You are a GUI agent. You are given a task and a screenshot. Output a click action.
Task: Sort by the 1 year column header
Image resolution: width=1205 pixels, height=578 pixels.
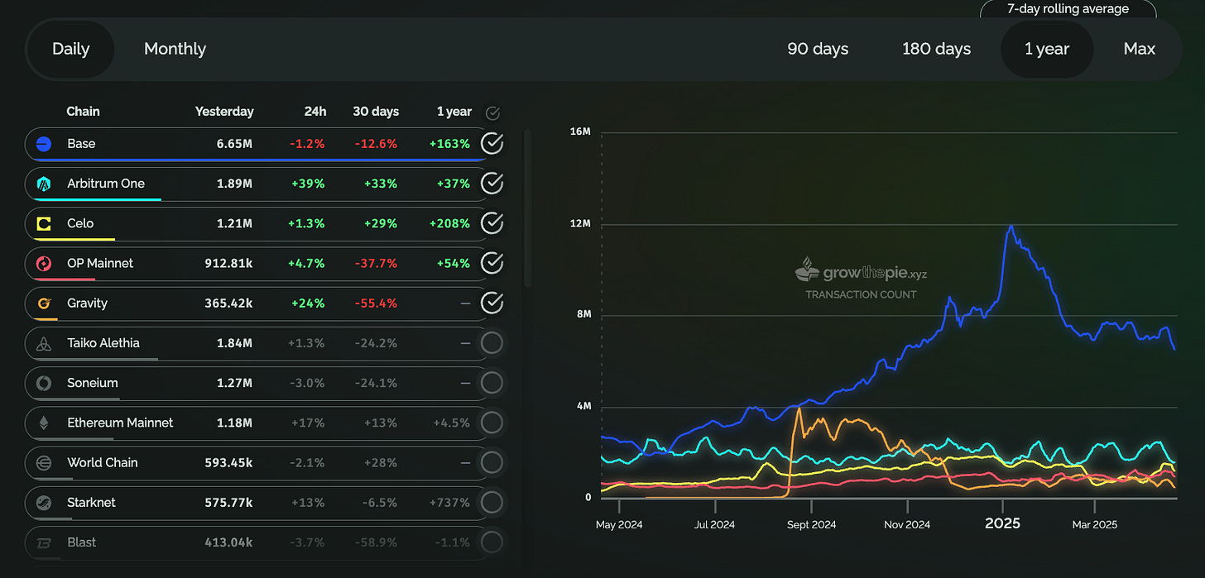click(454, 112)
